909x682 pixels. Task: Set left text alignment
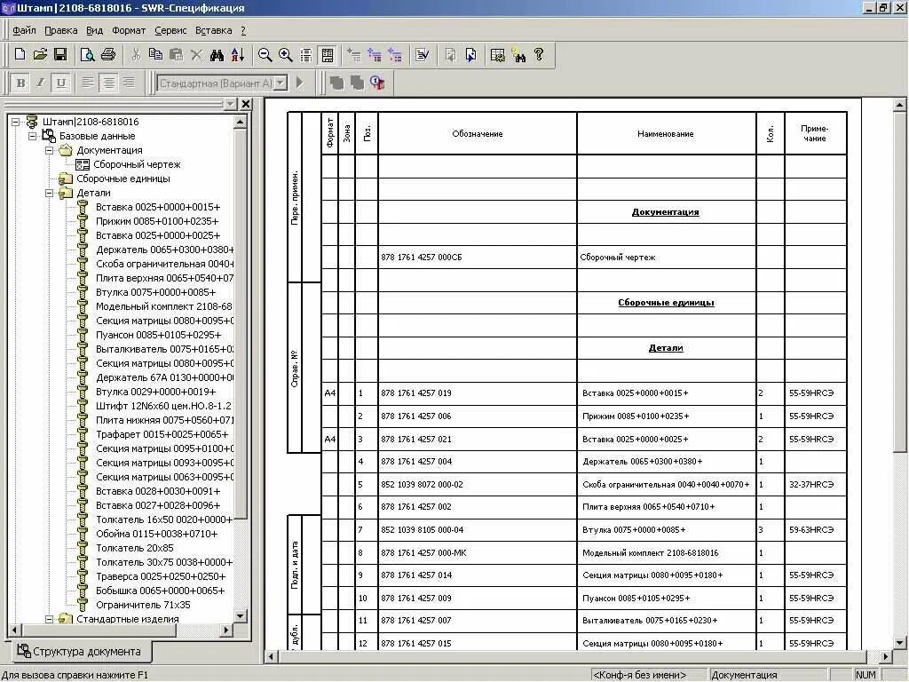pyautogui.click(x=88, y=83)
